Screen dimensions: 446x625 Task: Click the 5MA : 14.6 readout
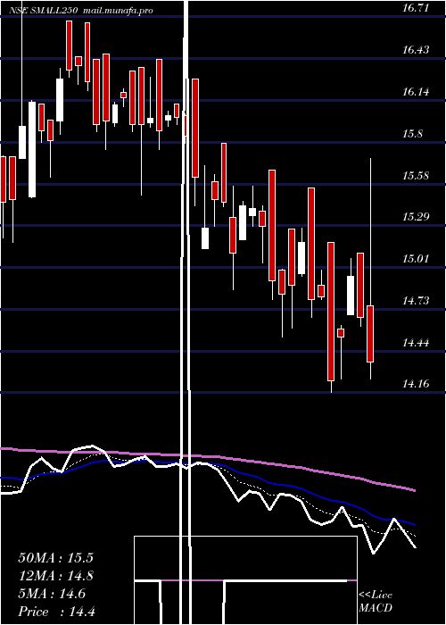[52, 594]
